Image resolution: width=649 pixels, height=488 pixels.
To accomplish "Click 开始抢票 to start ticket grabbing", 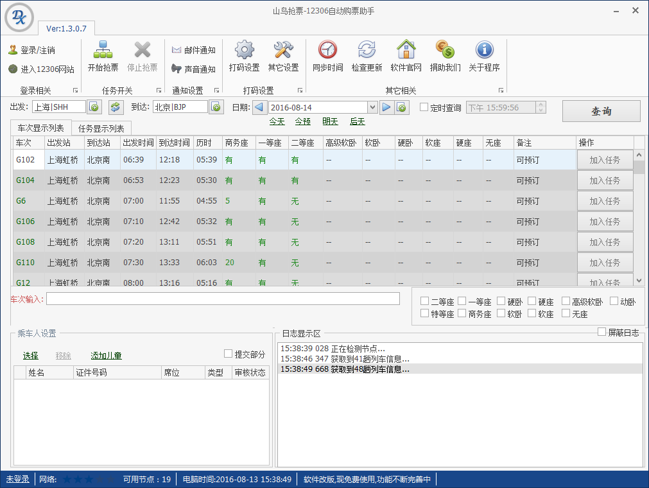I will pos(103,57).
